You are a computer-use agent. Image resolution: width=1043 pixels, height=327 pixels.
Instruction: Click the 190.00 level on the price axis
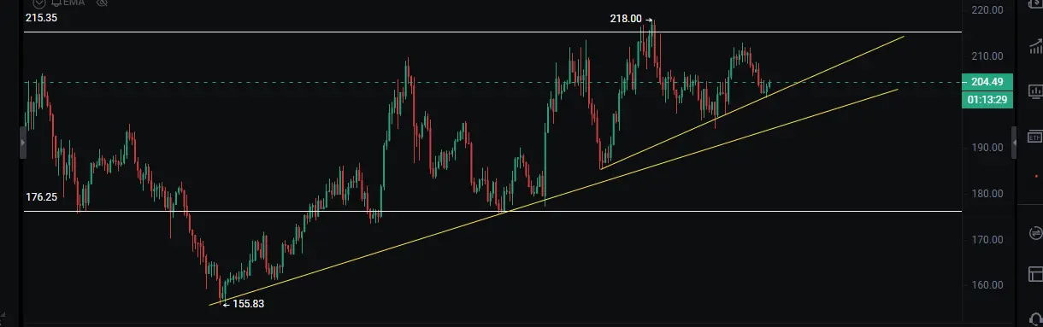[987, 148]
